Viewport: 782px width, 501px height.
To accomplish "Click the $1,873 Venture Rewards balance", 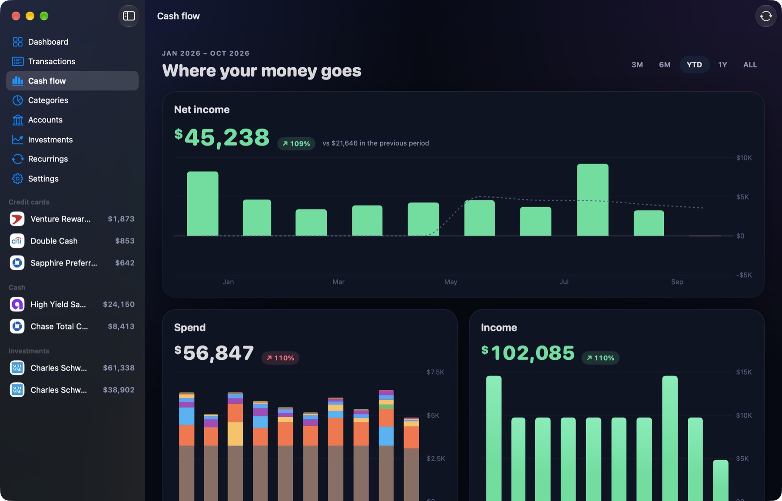I will coord(121,219).
